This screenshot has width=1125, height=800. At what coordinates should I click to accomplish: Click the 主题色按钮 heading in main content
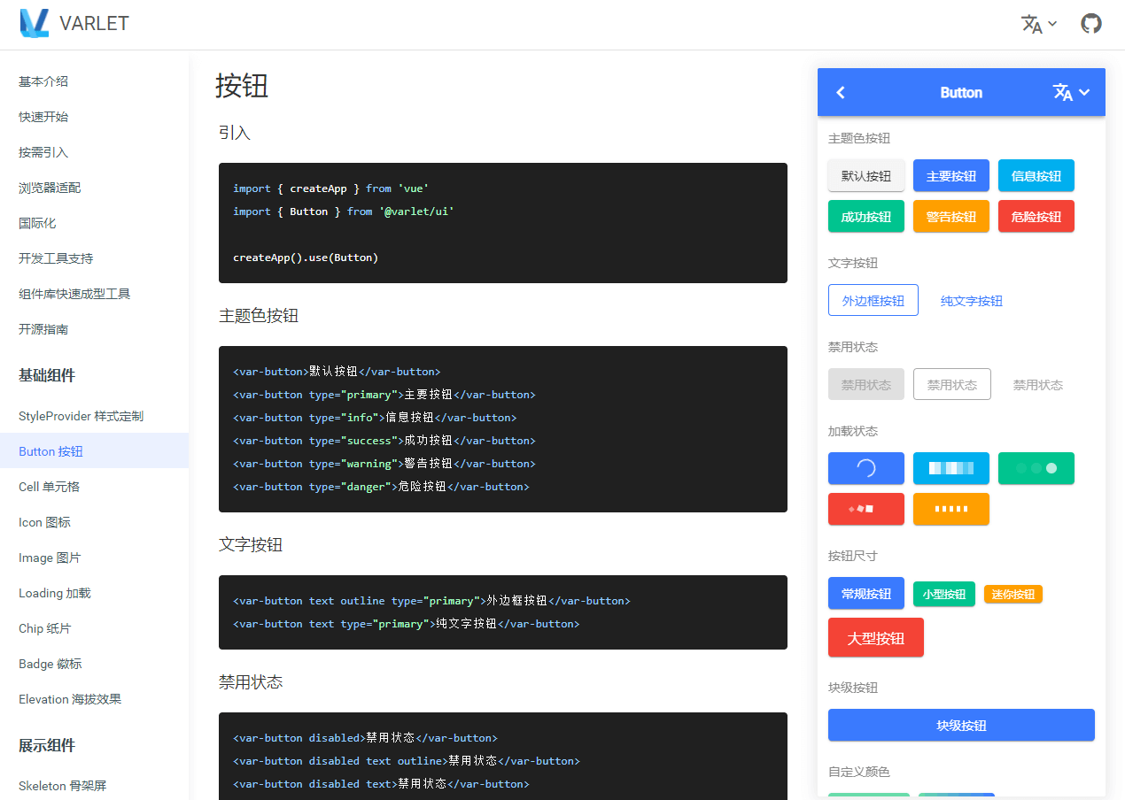259,315
